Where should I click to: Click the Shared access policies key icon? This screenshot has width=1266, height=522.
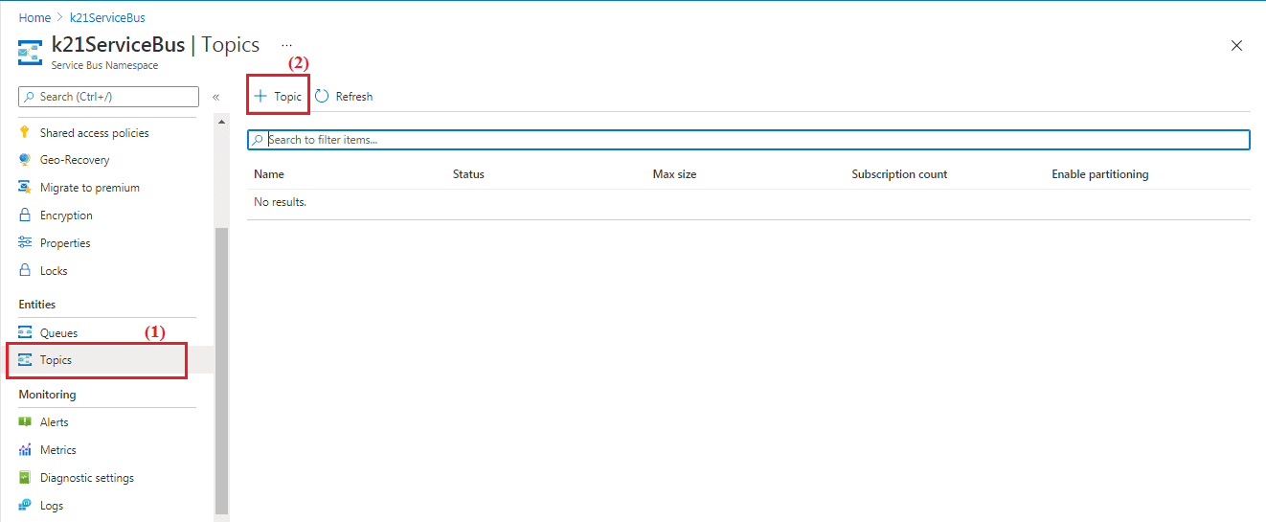tap(25, 133)
